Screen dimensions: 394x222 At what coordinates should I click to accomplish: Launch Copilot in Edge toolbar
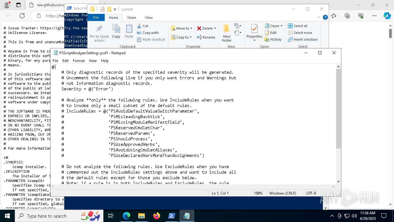point(387,16)
